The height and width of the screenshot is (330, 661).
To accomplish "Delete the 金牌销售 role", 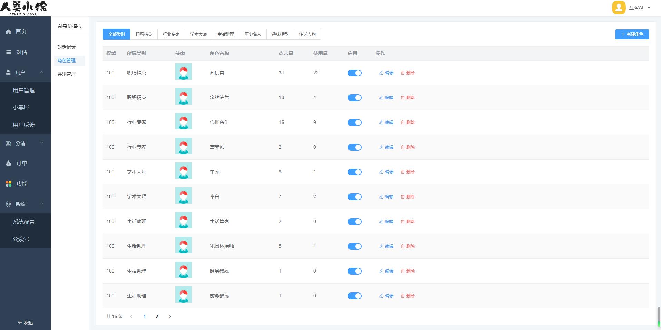I will 408,98.
